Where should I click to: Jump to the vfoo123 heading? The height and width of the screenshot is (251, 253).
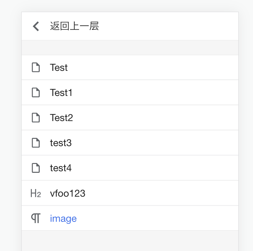point(68,193)
